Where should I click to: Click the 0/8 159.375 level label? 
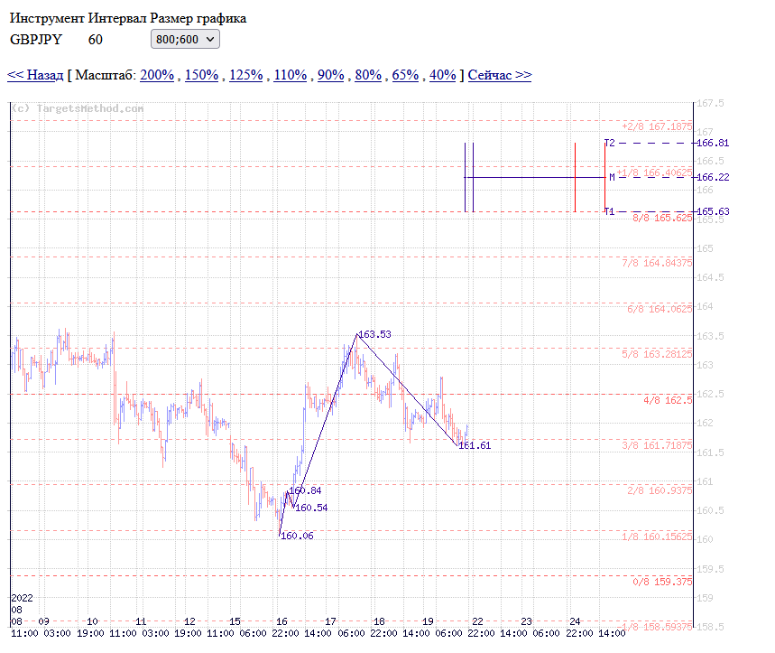coord(662,582)
